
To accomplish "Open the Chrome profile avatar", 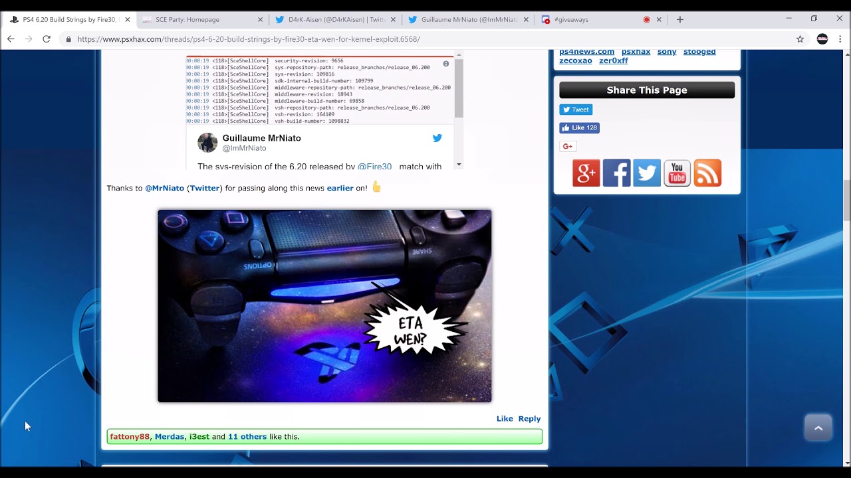I will pyautogui.click(x=822, y=39).
